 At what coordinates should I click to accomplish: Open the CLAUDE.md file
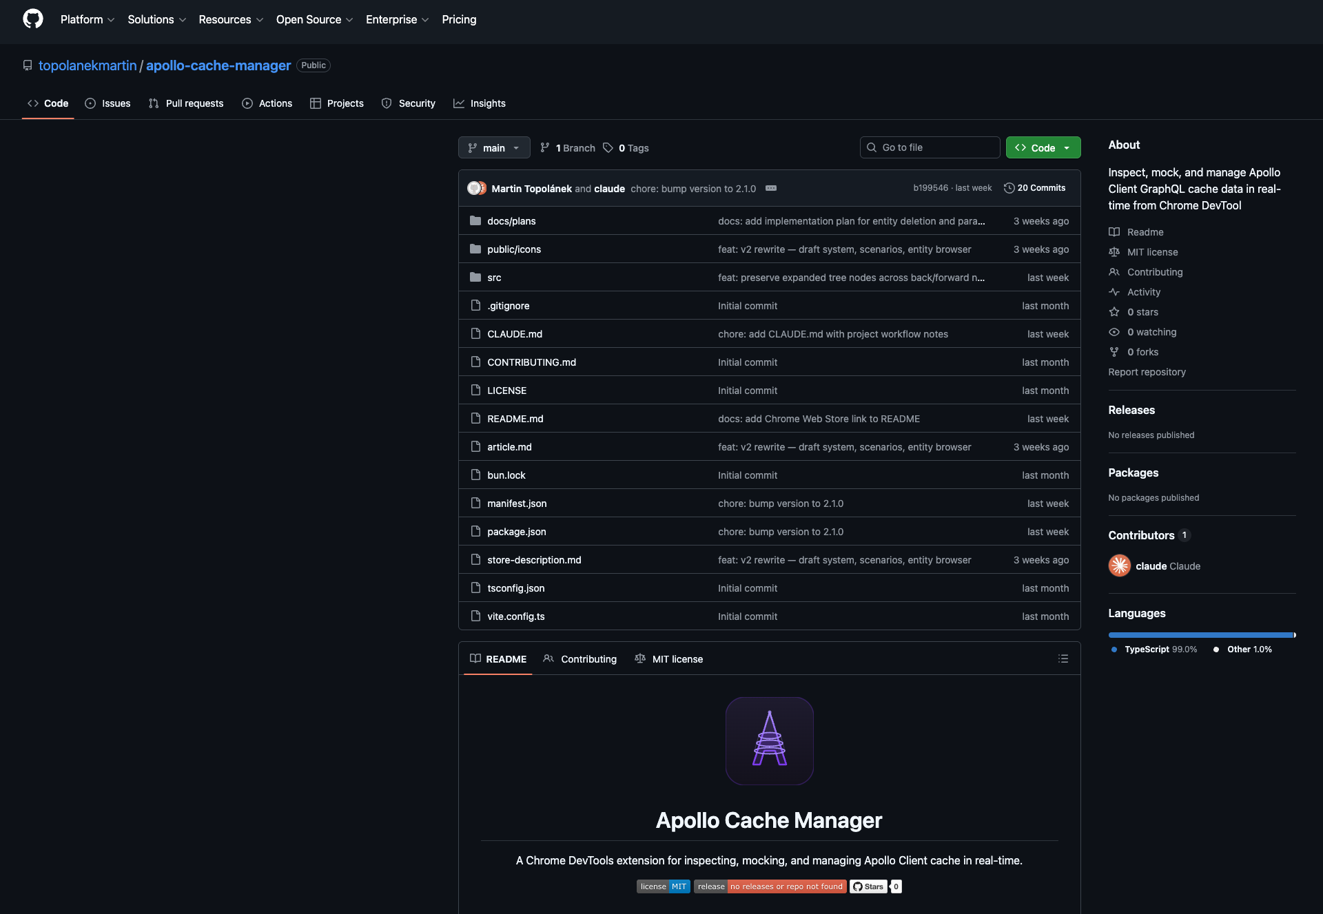[514, 334]
